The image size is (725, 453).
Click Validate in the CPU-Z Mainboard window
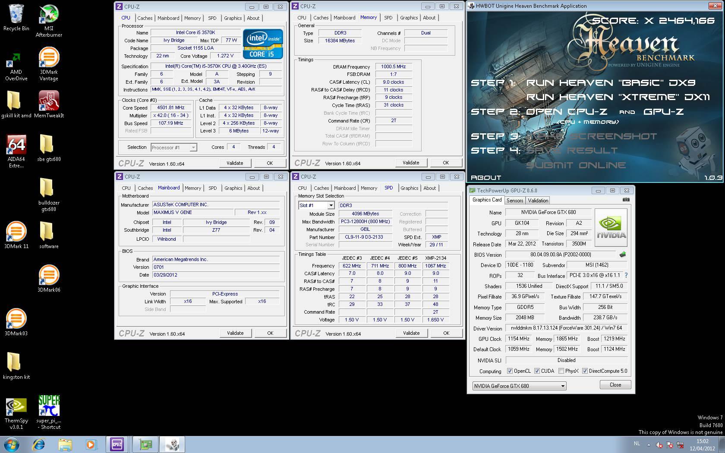tap(235, 333)
